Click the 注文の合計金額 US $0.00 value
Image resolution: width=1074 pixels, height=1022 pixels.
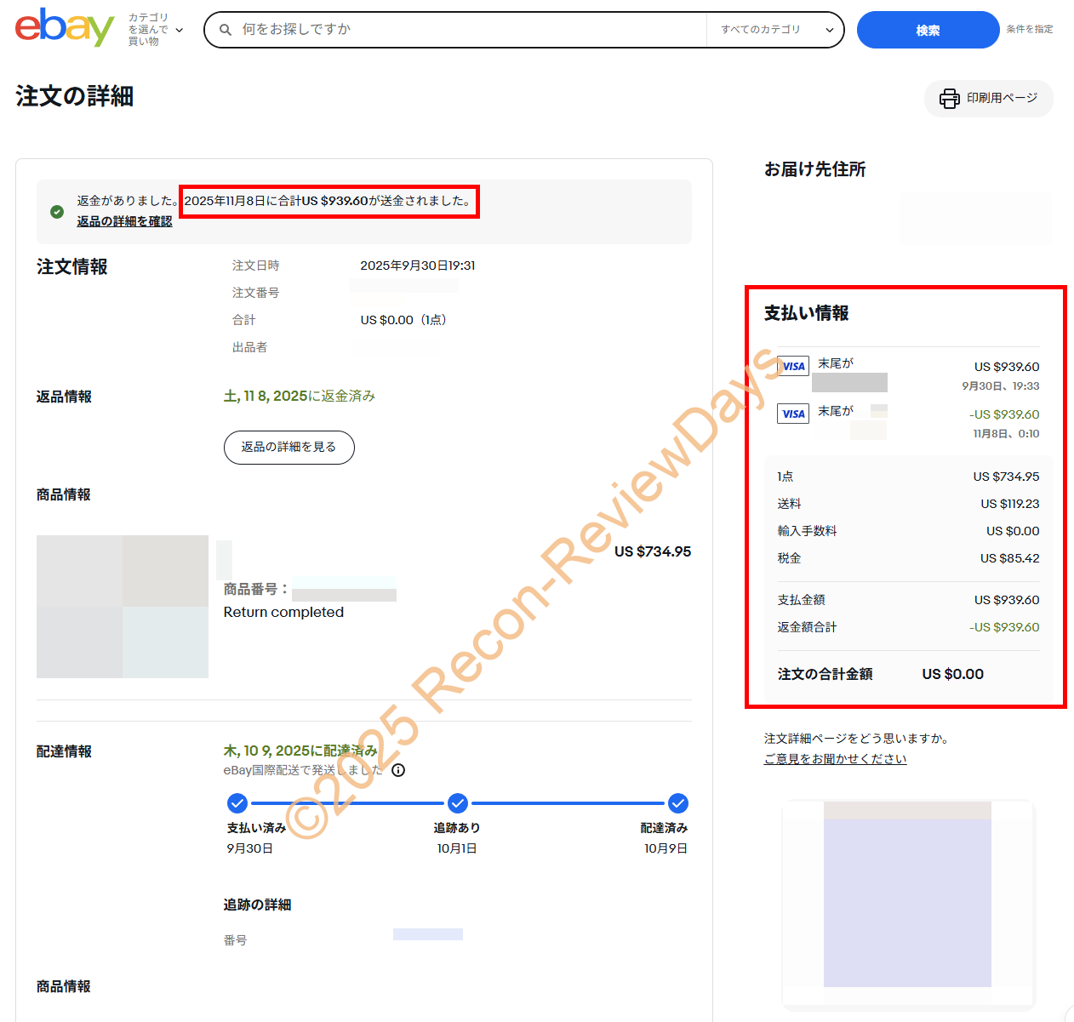point(953,674)
